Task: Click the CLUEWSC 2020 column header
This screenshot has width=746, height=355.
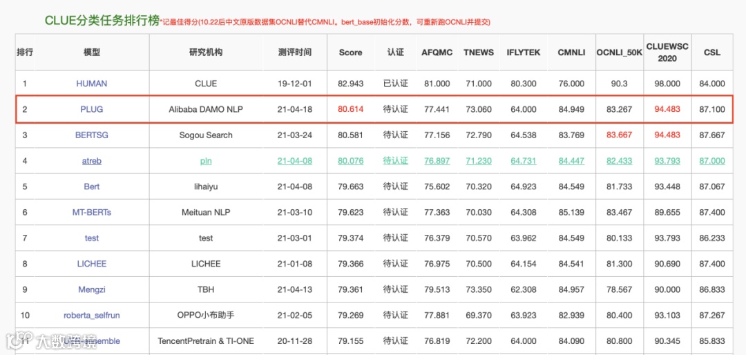Action: click(x=667, y=52)
